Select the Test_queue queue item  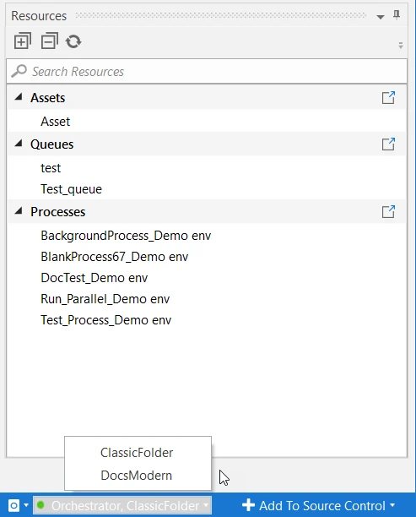pos(72,189)
